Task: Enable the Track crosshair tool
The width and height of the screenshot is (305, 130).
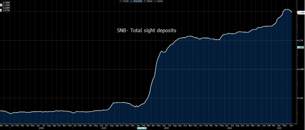Action: tap(124, 1)
